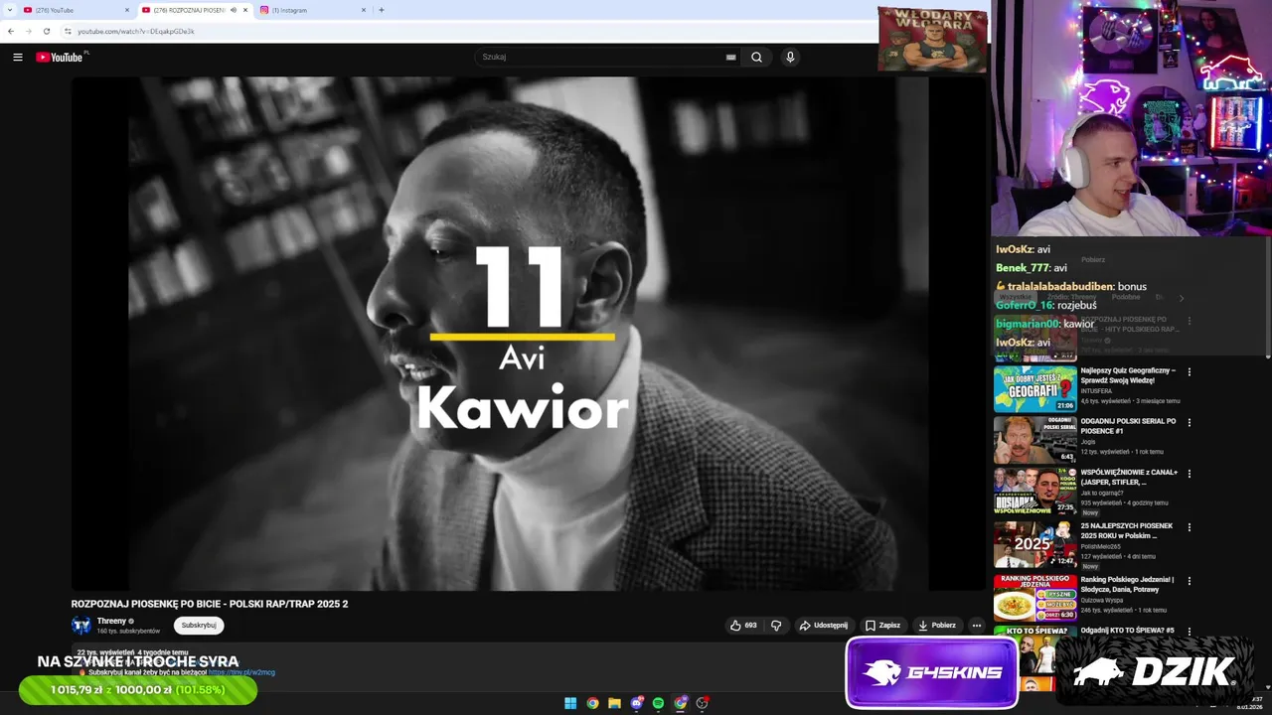Image resolution: width=1272 pixels, height=715 pixels.
Task: Open the on-screen keyboard icon in search box
Action: tap(731, 58)
